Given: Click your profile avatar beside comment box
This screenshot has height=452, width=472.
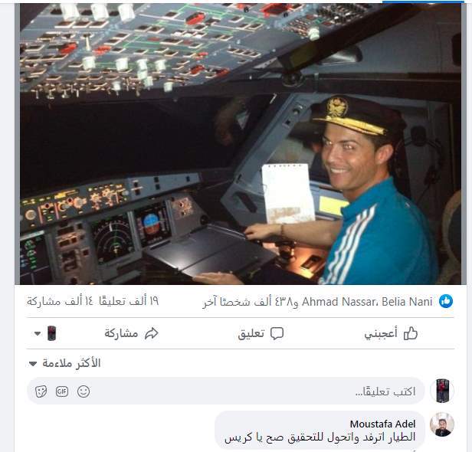Looking at the screenshot, I should click(442, 391).
